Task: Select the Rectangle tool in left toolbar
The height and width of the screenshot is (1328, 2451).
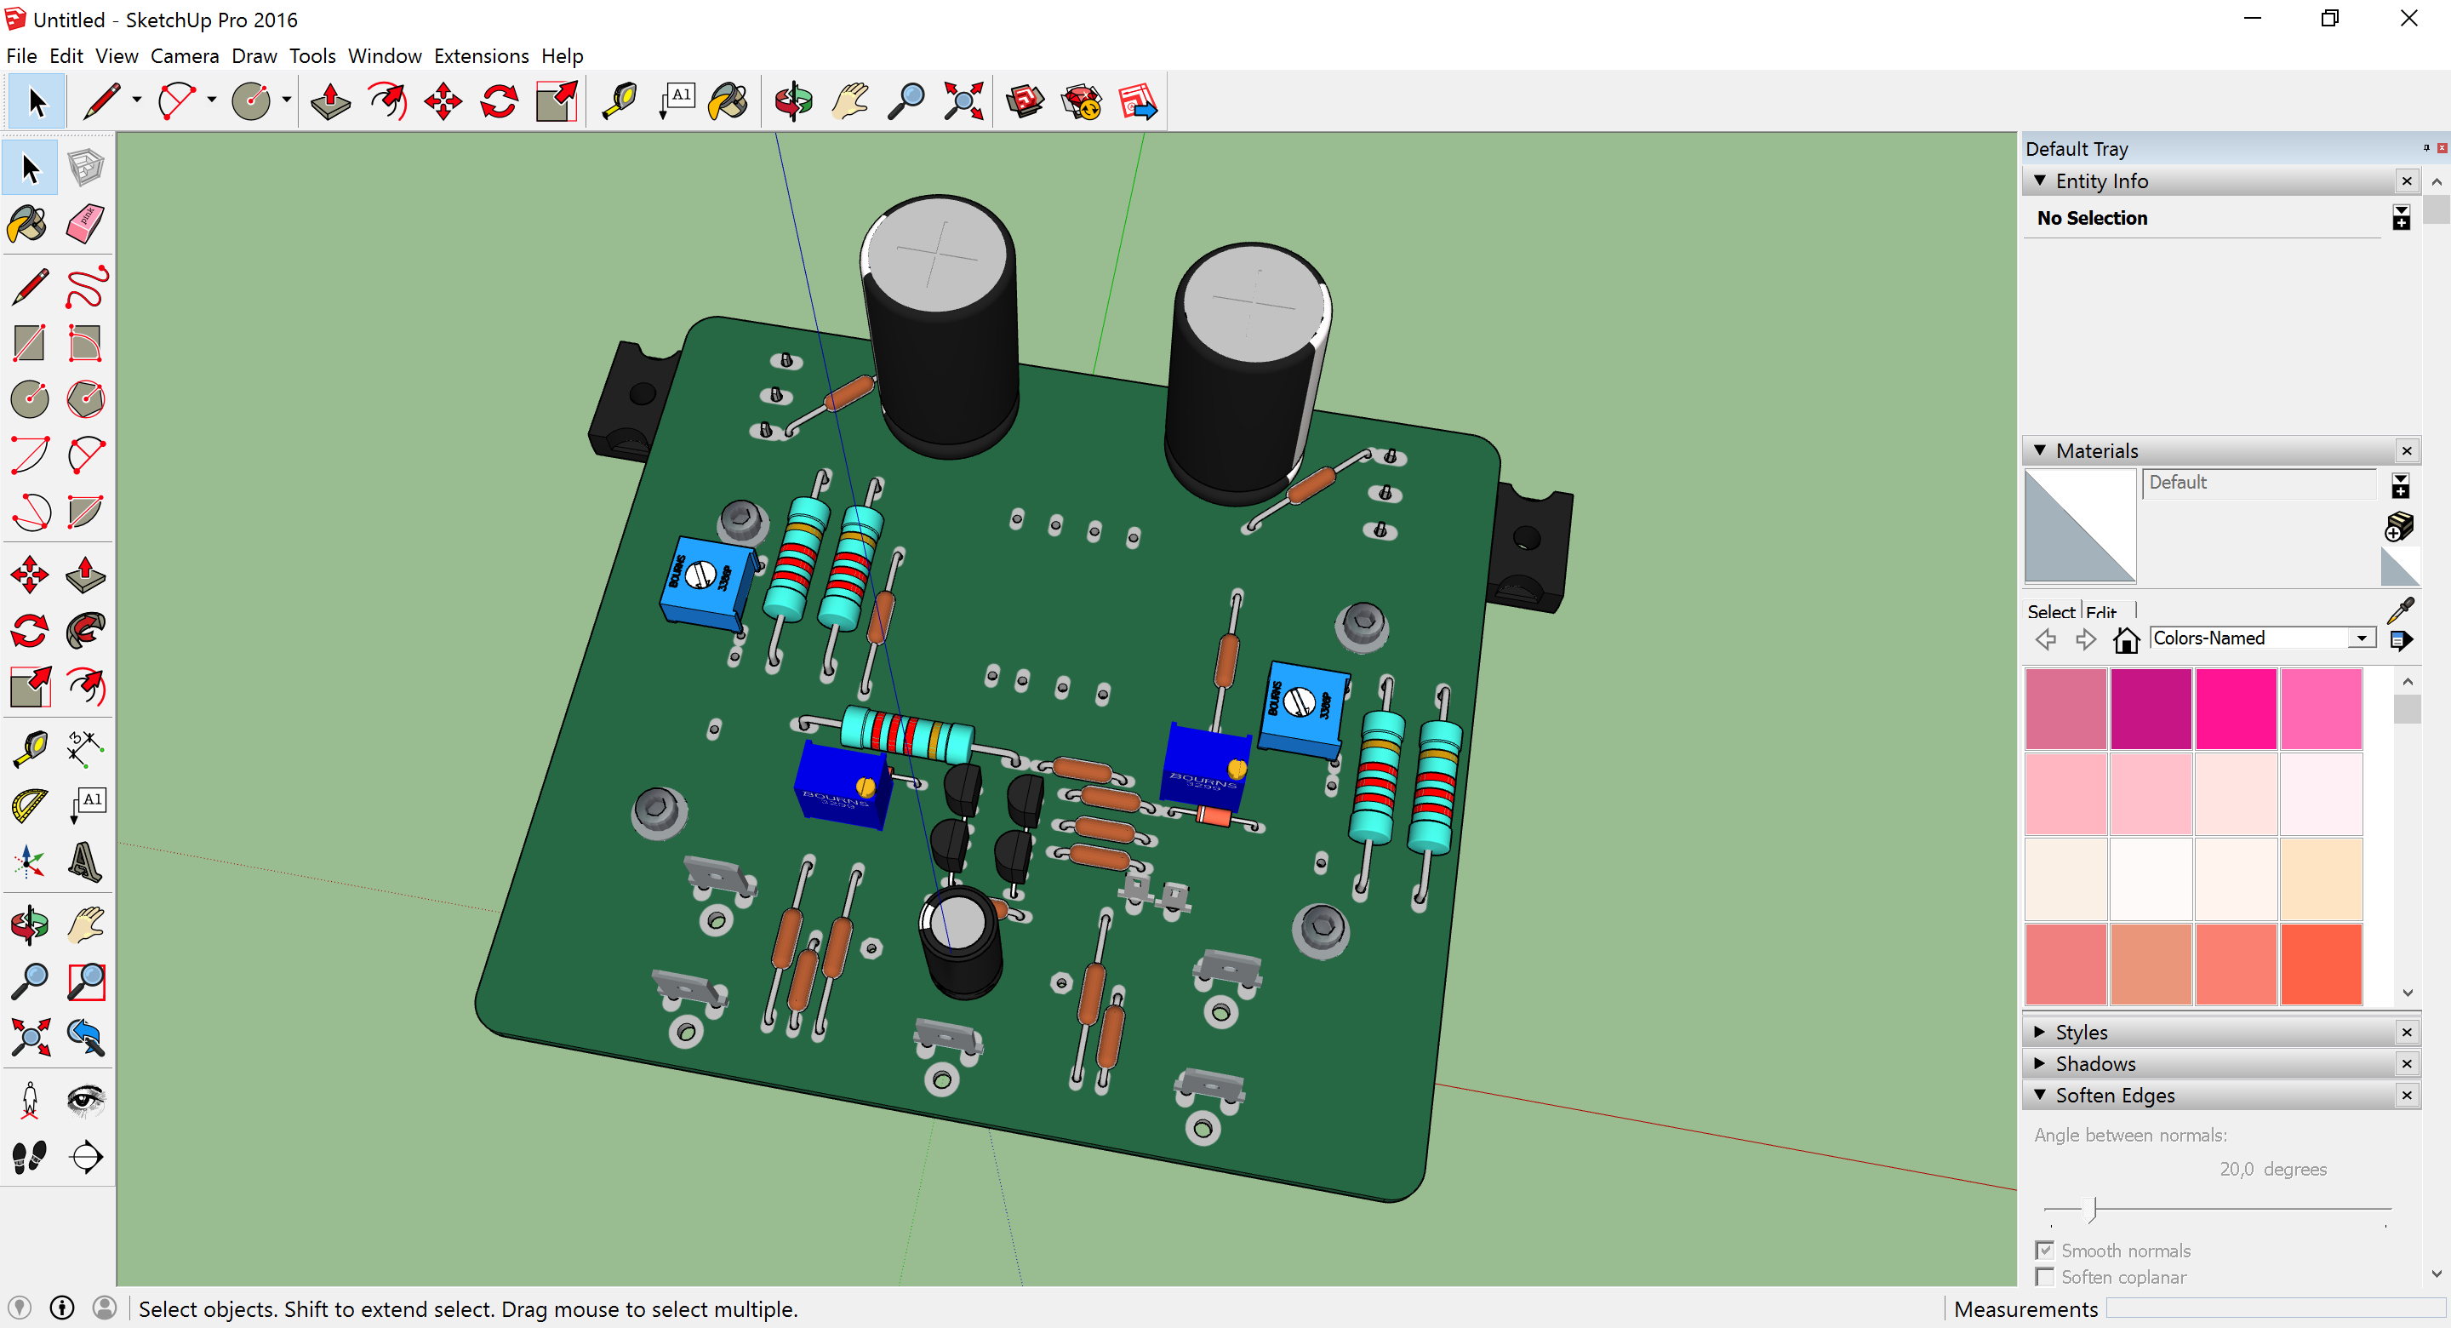Action: pyautogui.click(x=30, y=344)
